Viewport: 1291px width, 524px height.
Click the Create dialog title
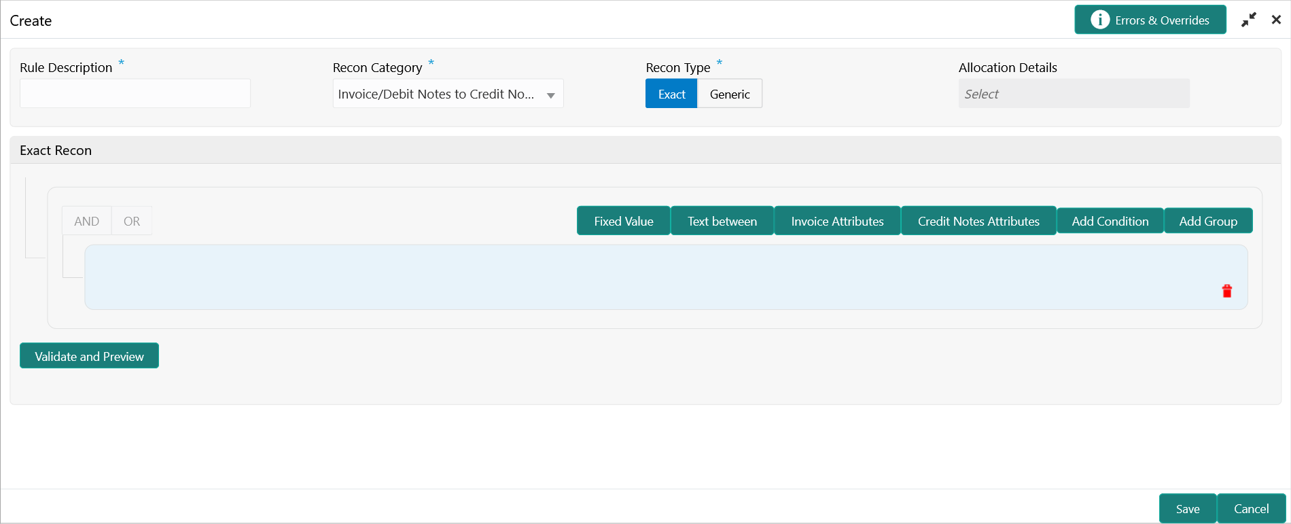click(31, 20)
